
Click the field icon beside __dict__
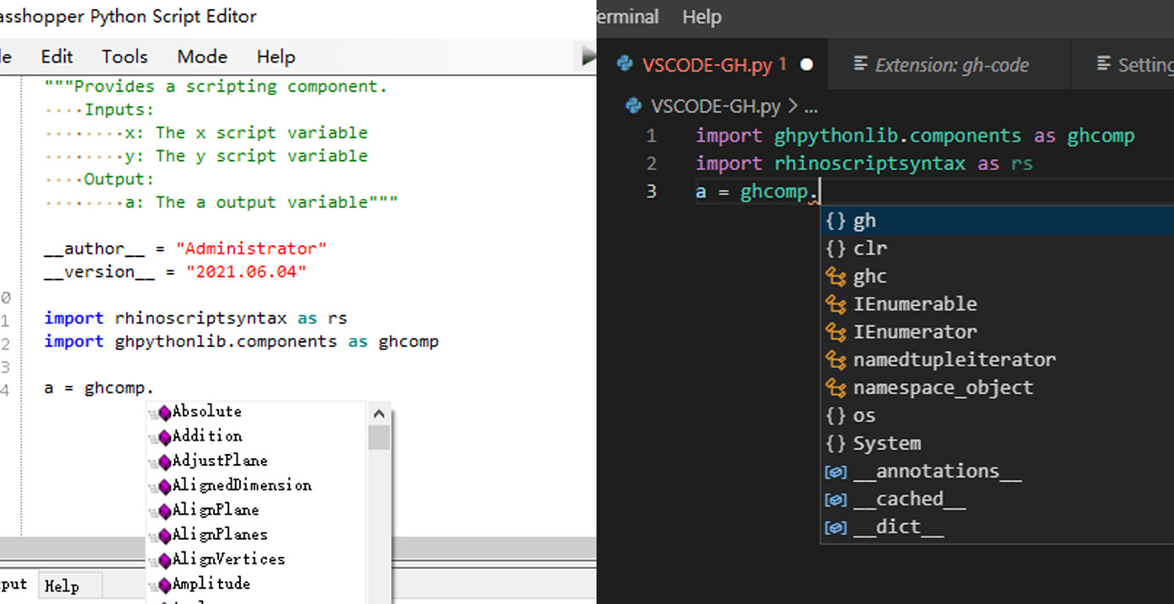coord(835,526)
